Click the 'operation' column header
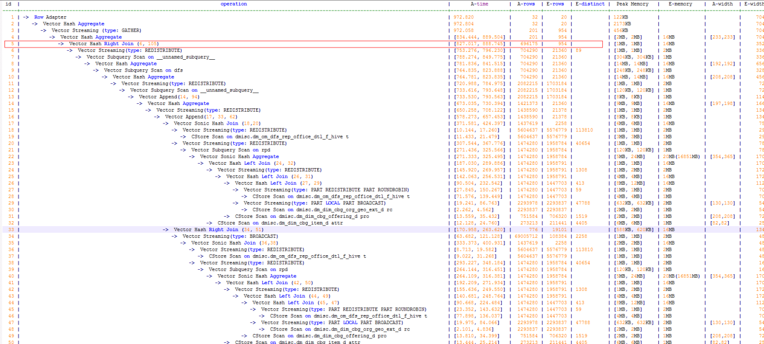 pyautogui.click(x=233, y=4)
